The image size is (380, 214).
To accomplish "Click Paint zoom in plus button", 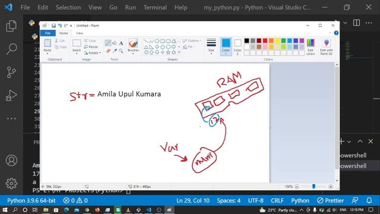I will (331, 187).
